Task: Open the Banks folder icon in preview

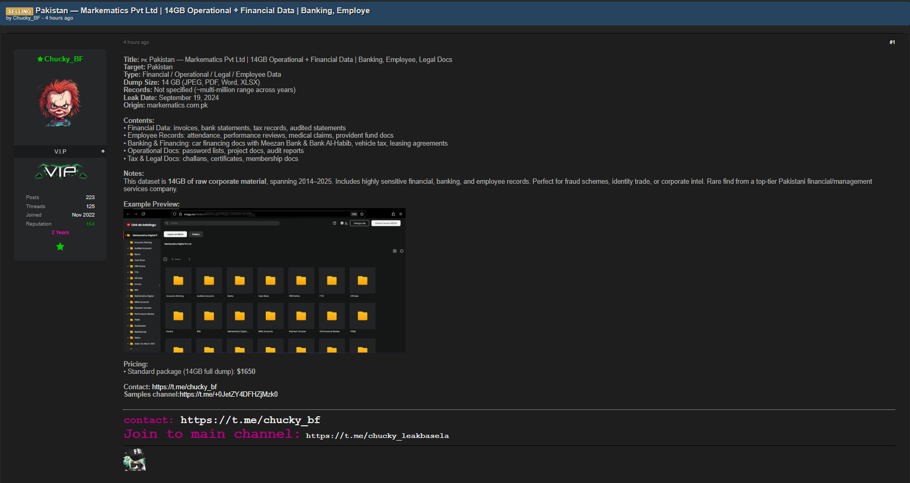Action: click(240, 281)
